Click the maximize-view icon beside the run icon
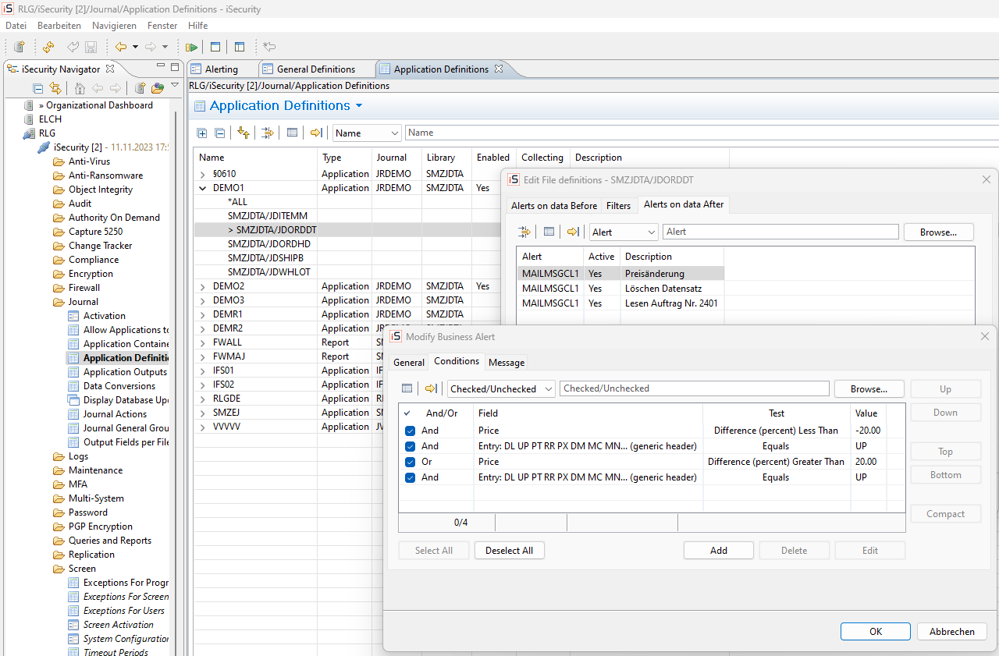 tap(215, 47)
